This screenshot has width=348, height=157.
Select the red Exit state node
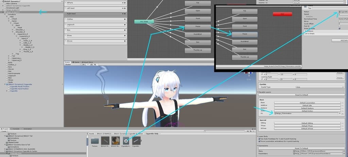[282, 14]
